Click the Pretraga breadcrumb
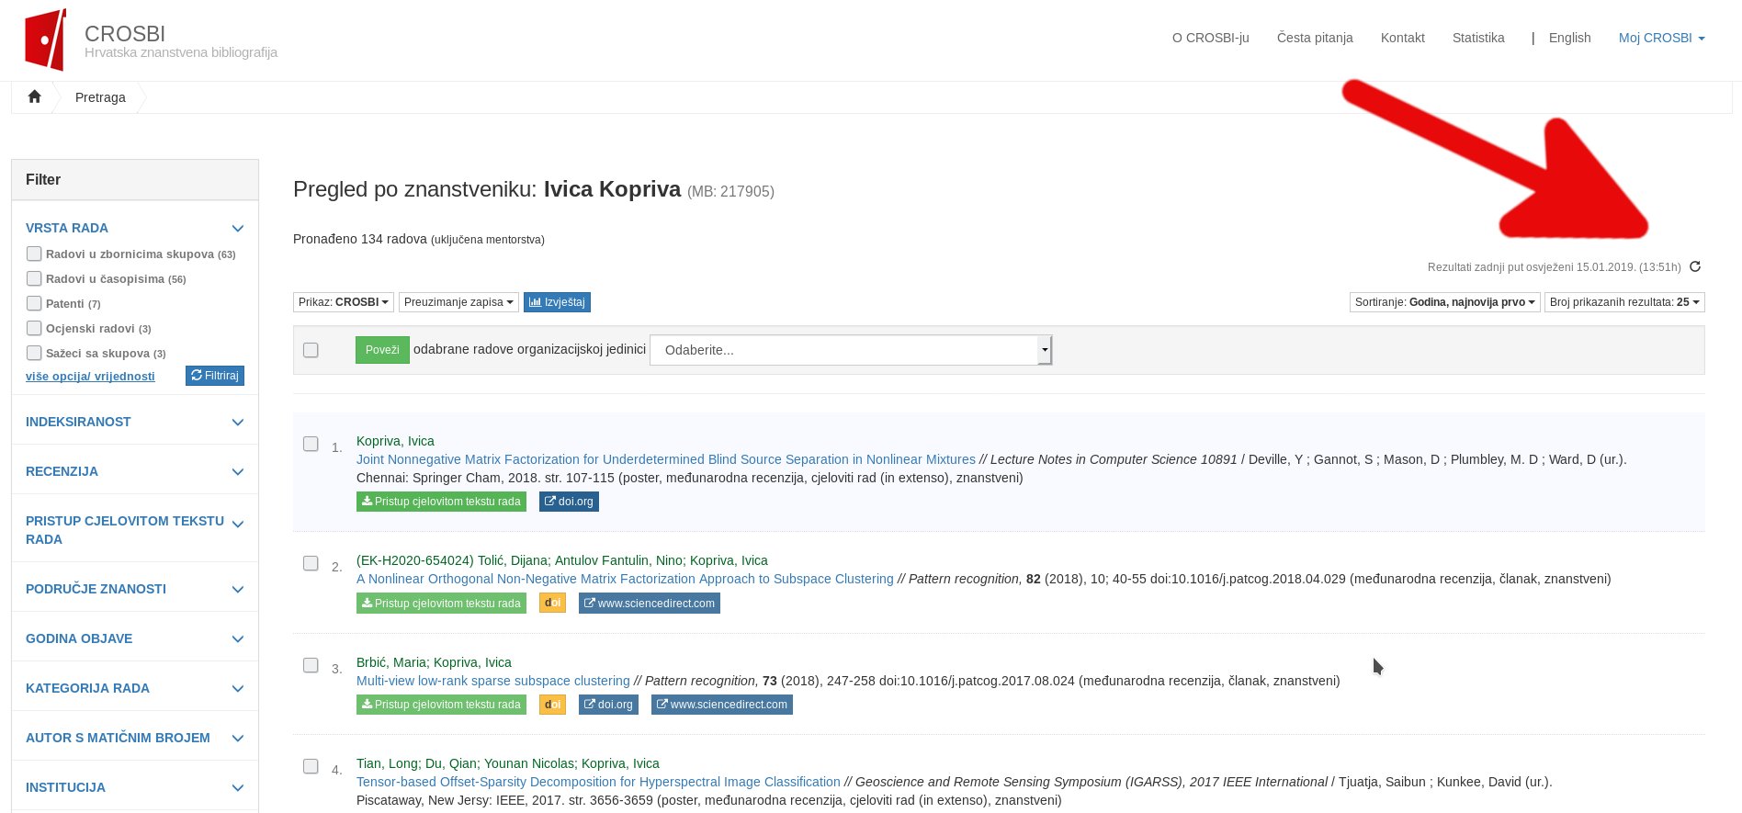Image resolution: width=1742 pixels, height=813 pixels. [100, 97]
